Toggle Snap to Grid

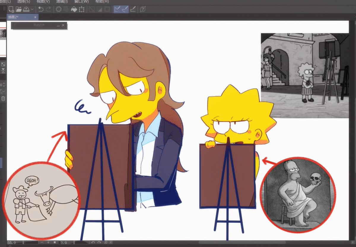[x=133, y=9]
